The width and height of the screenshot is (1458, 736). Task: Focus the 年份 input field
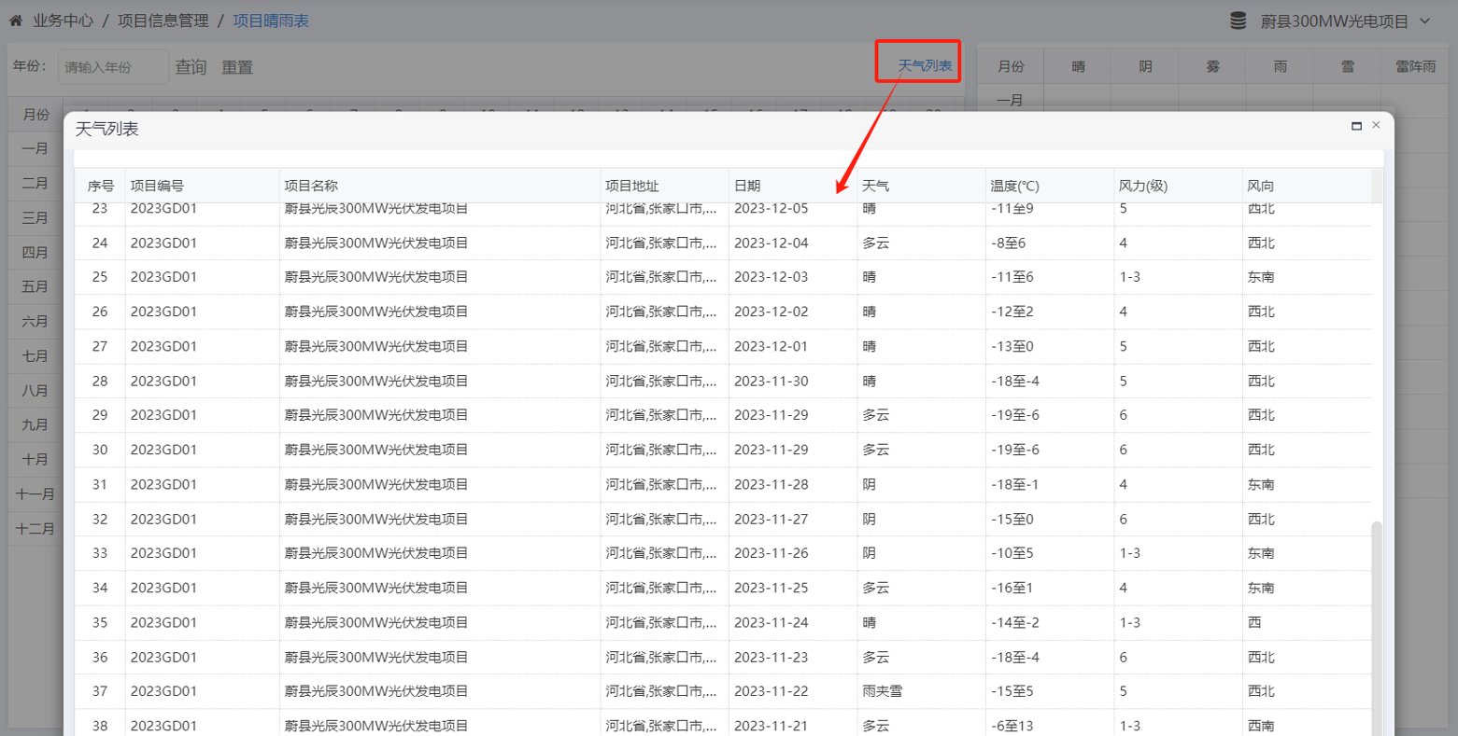(113, 67)
